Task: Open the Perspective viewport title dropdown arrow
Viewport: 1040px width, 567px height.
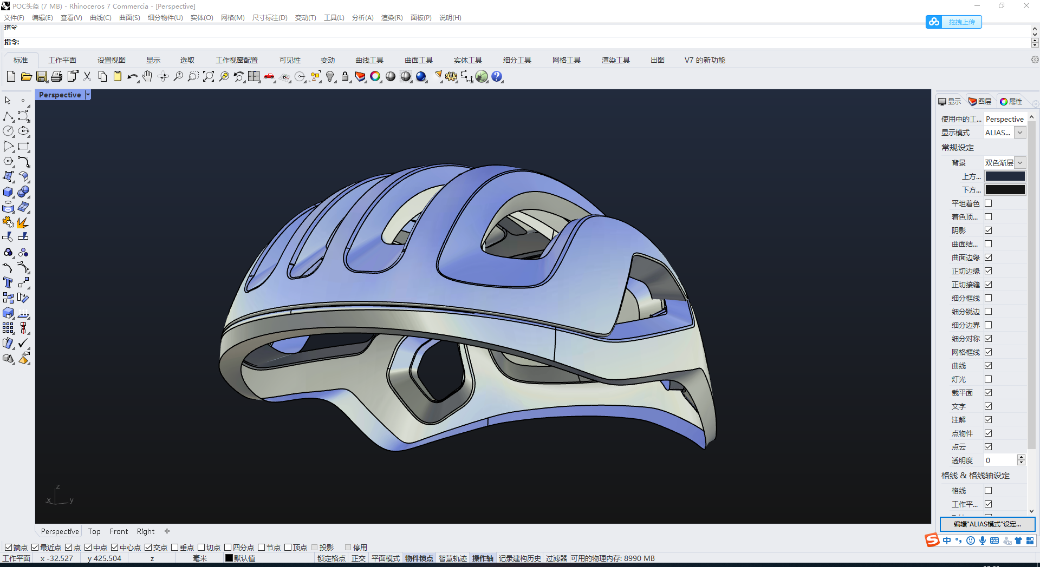Action: pyautogui.click(x=88, y=95)
